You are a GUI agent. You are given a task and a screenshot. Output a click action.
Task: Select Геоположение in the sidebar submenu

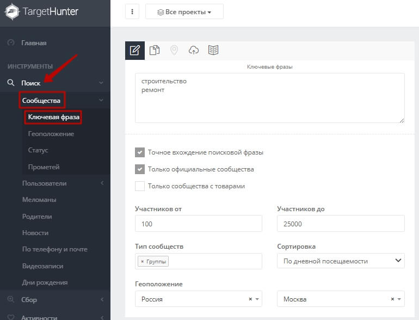click(51, 134)
